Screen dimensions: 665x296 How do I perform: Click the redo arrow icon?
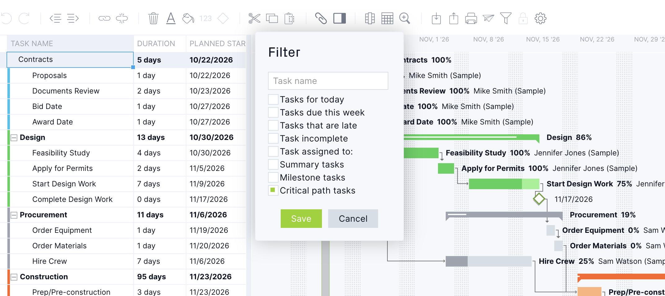tap(24, 18)
